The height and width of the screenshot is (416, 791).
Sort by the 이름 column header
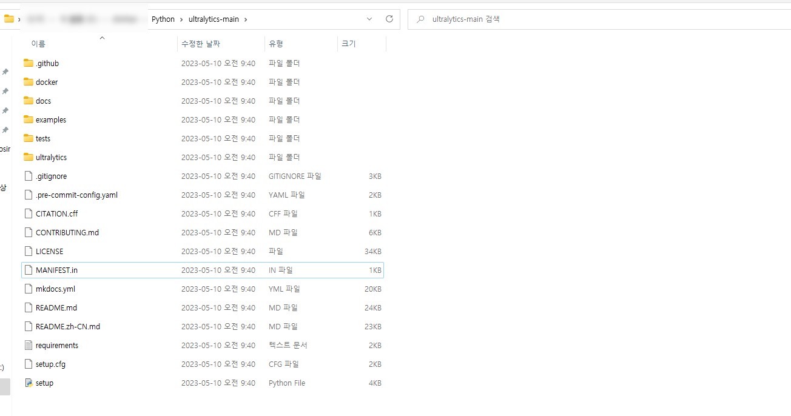[38, 44]
